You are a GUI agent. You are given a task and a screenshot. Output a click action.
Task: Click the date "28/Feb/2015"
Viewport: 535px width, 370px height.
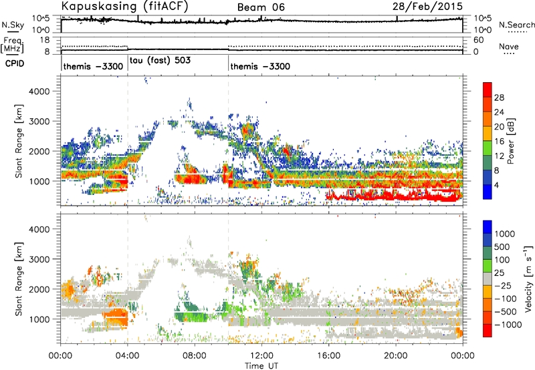[x=427, y=7]
